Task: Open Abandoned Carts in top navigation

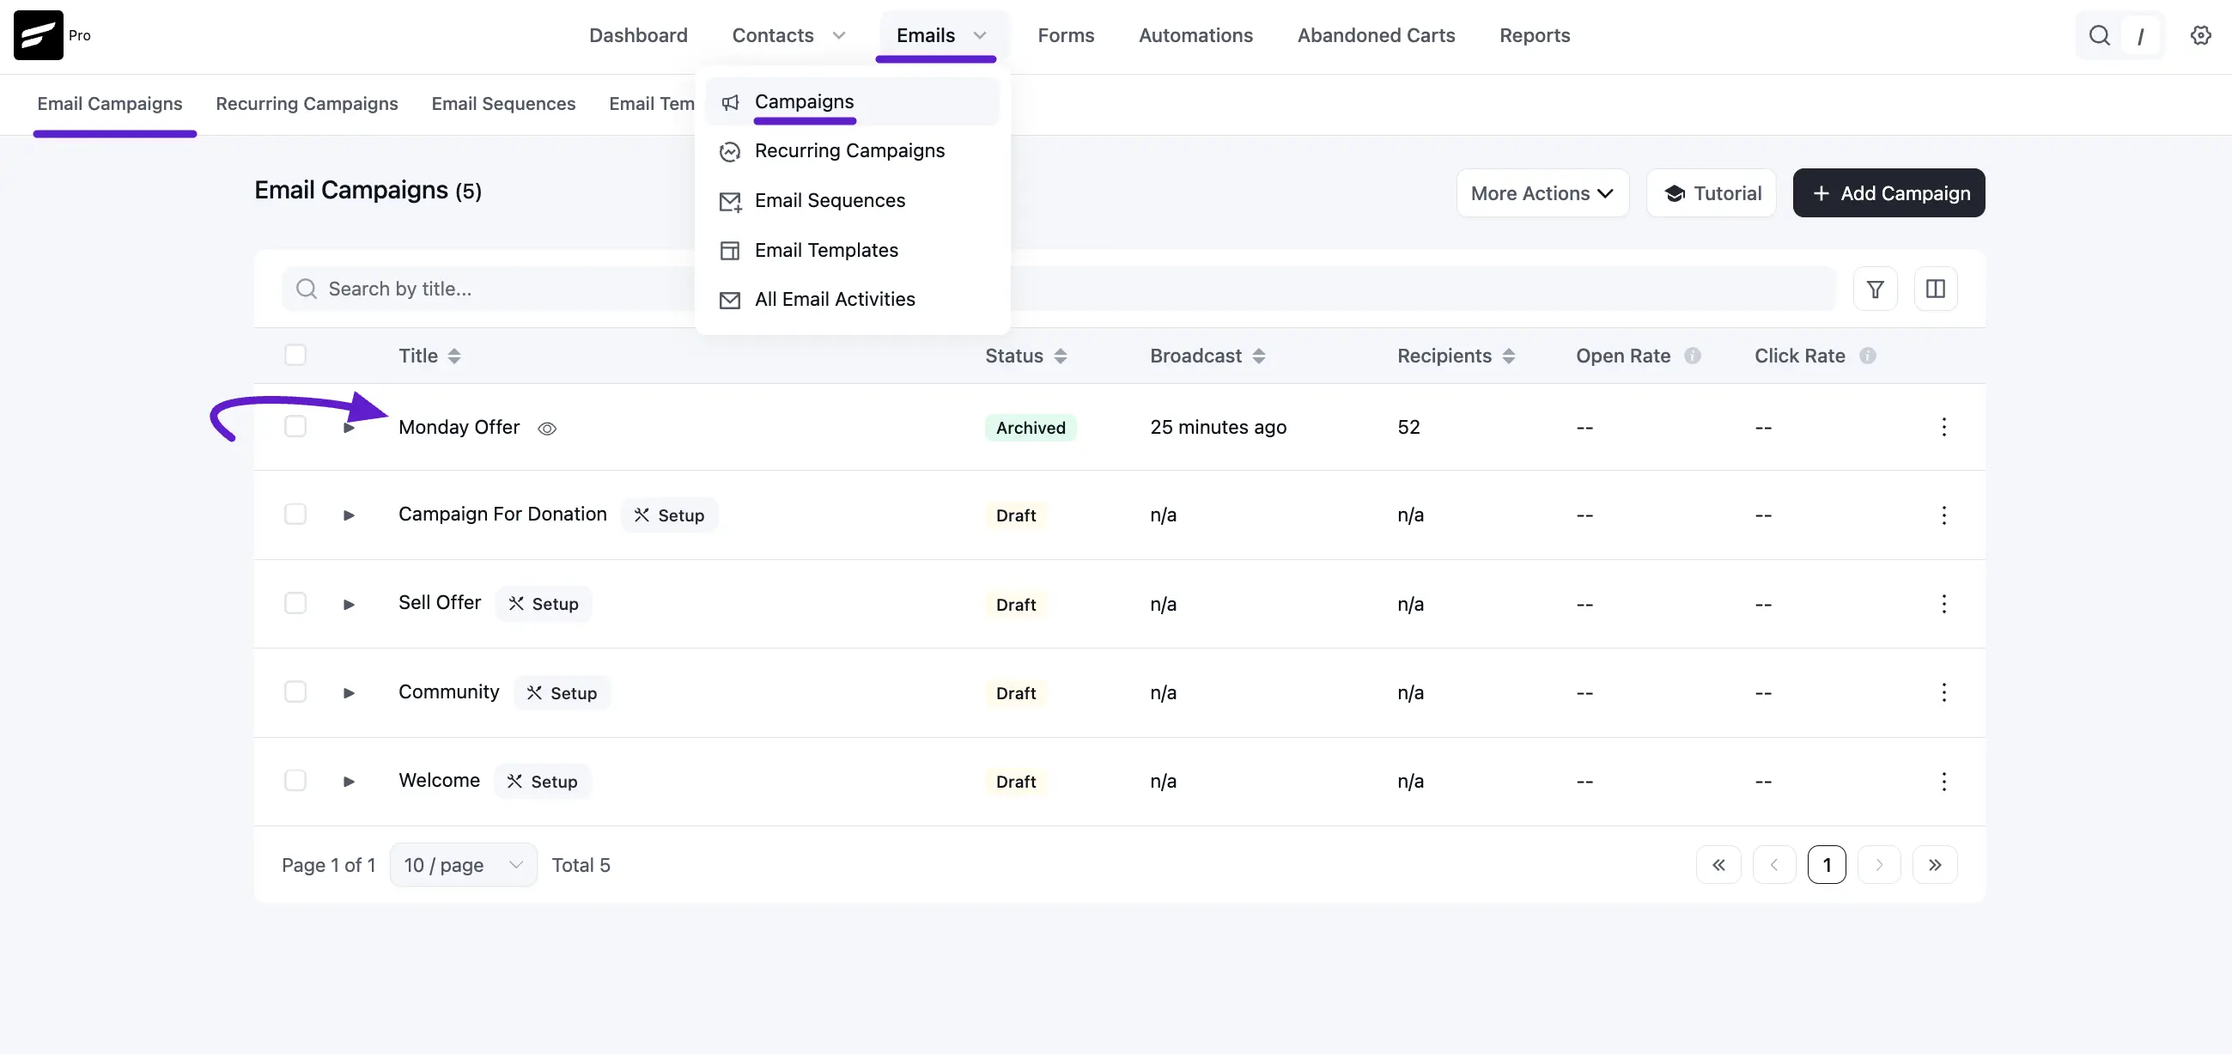Action: coord(1376,35)
